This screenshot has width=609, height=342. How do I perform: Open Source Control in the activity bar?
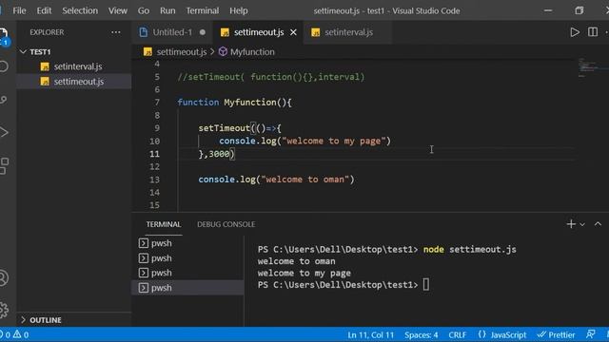(4, 100)
